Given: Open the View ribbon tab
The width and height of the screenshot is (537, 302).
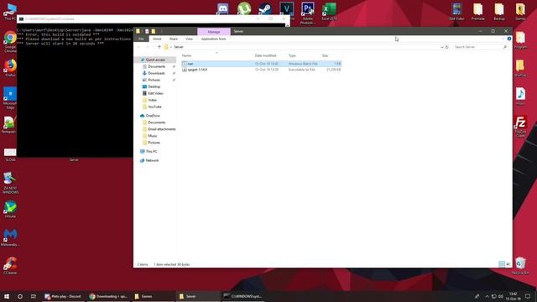Looking at the screenshot, I should [189, 39].
